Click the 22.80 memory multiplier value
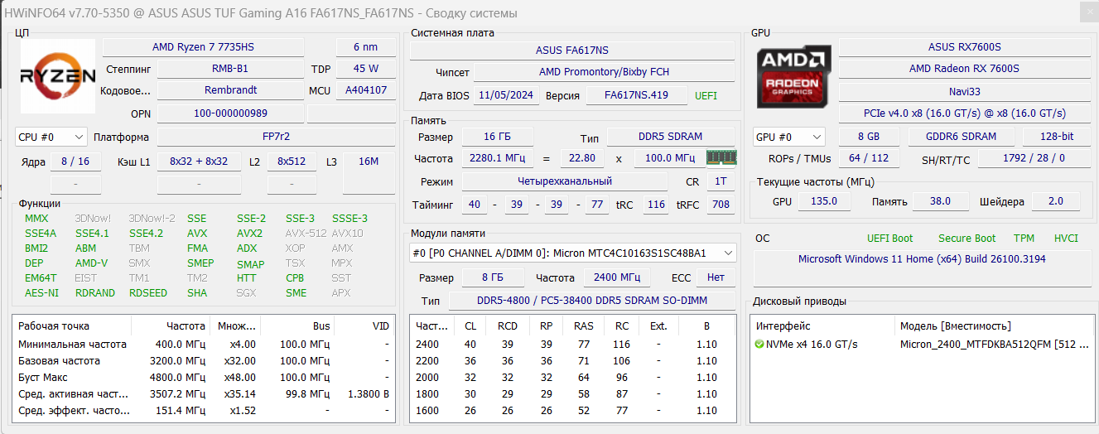This screenshot has width=1099, height=434. [x=582, y=158]
